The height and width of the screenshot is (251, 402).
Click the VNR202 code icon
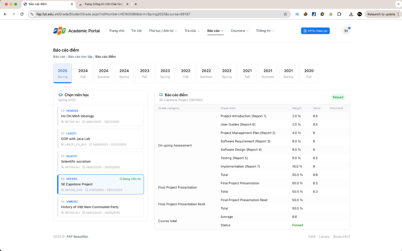point(63,202)
